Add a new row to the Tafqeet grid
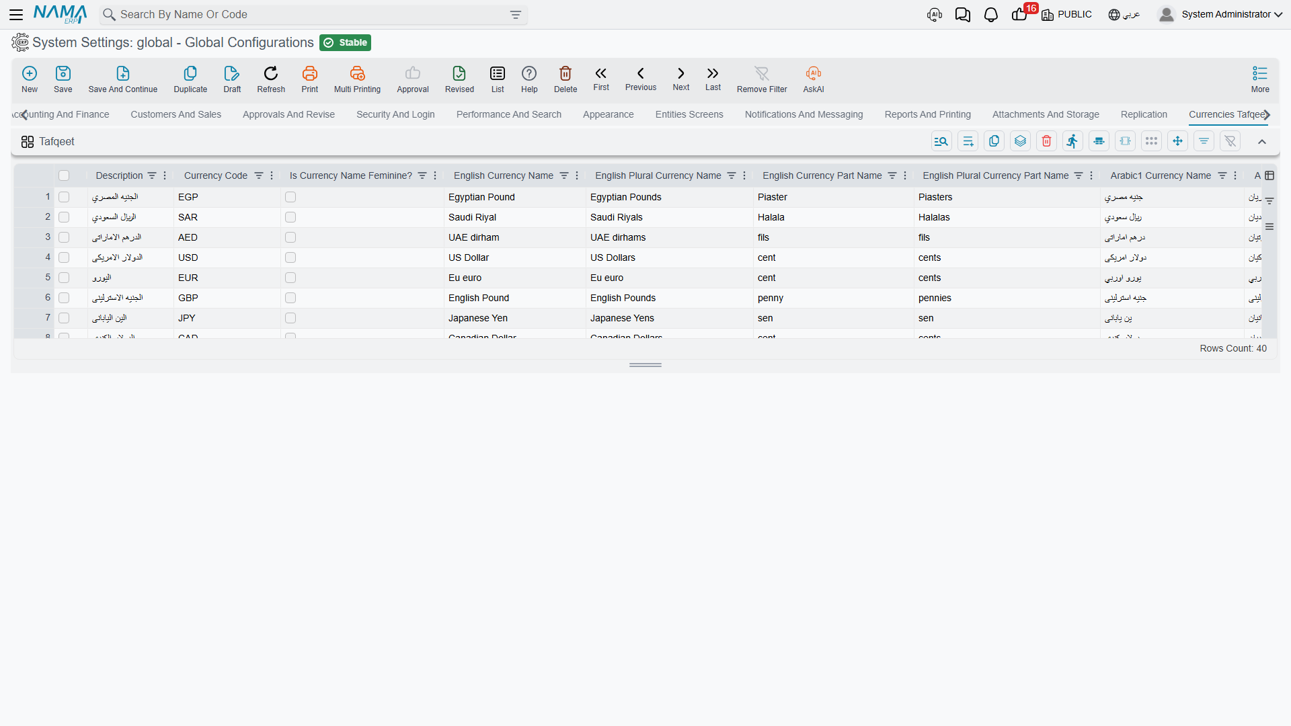1291x726 pixels. [x=968, y=141]
